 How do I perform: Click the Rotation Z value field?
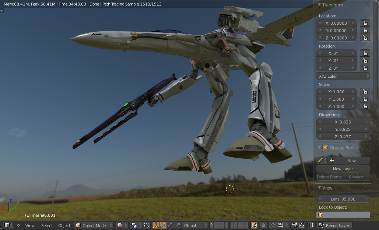tap(336, 68)
